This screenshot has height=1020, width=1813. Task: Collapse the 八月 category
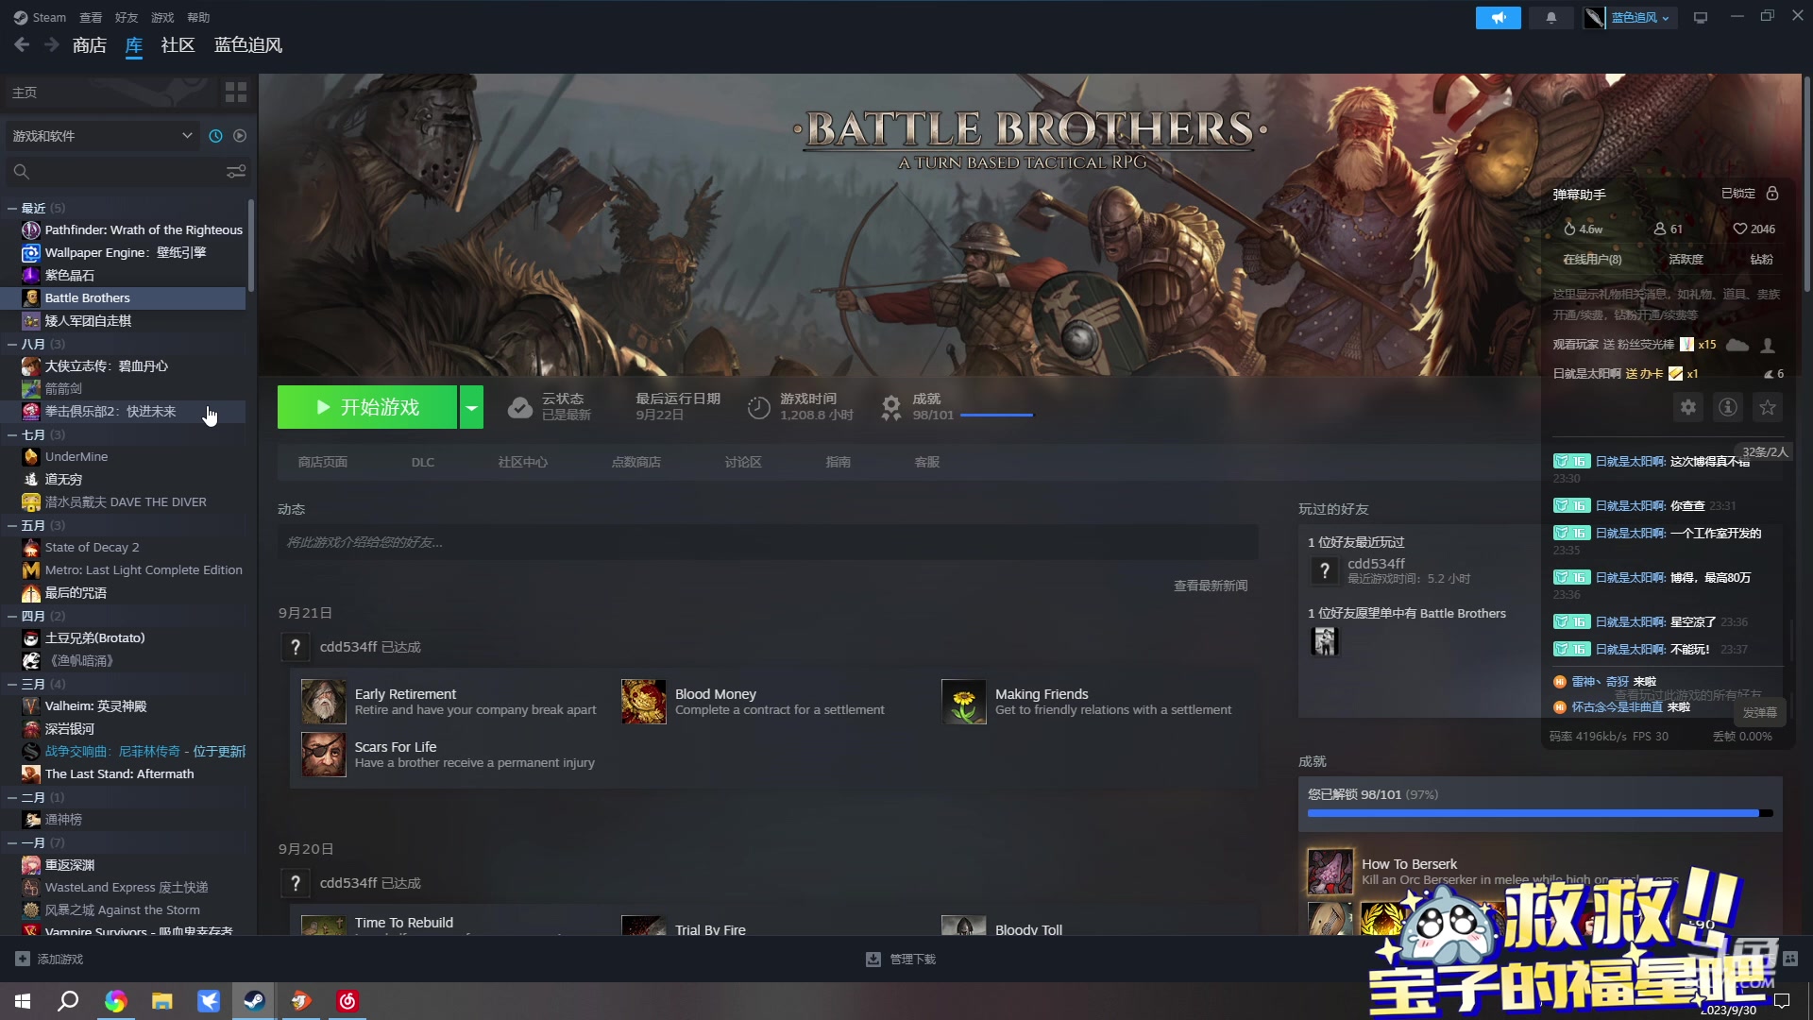pos(12,344)
